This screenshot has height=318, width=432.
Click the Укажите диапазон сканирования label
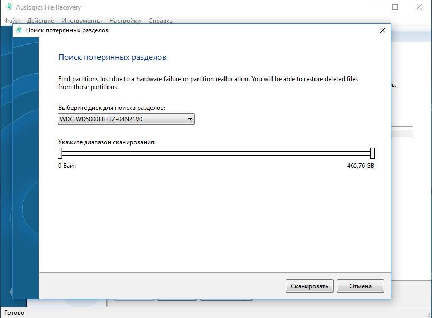click(x=107, y=142)
